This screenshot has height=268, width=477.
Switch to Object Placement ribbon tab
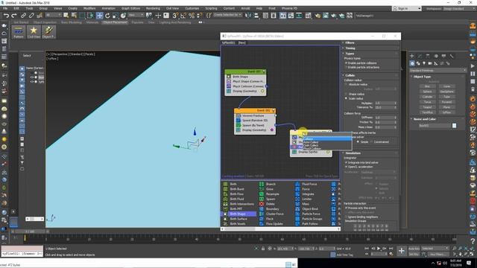(x=115, y=22)
